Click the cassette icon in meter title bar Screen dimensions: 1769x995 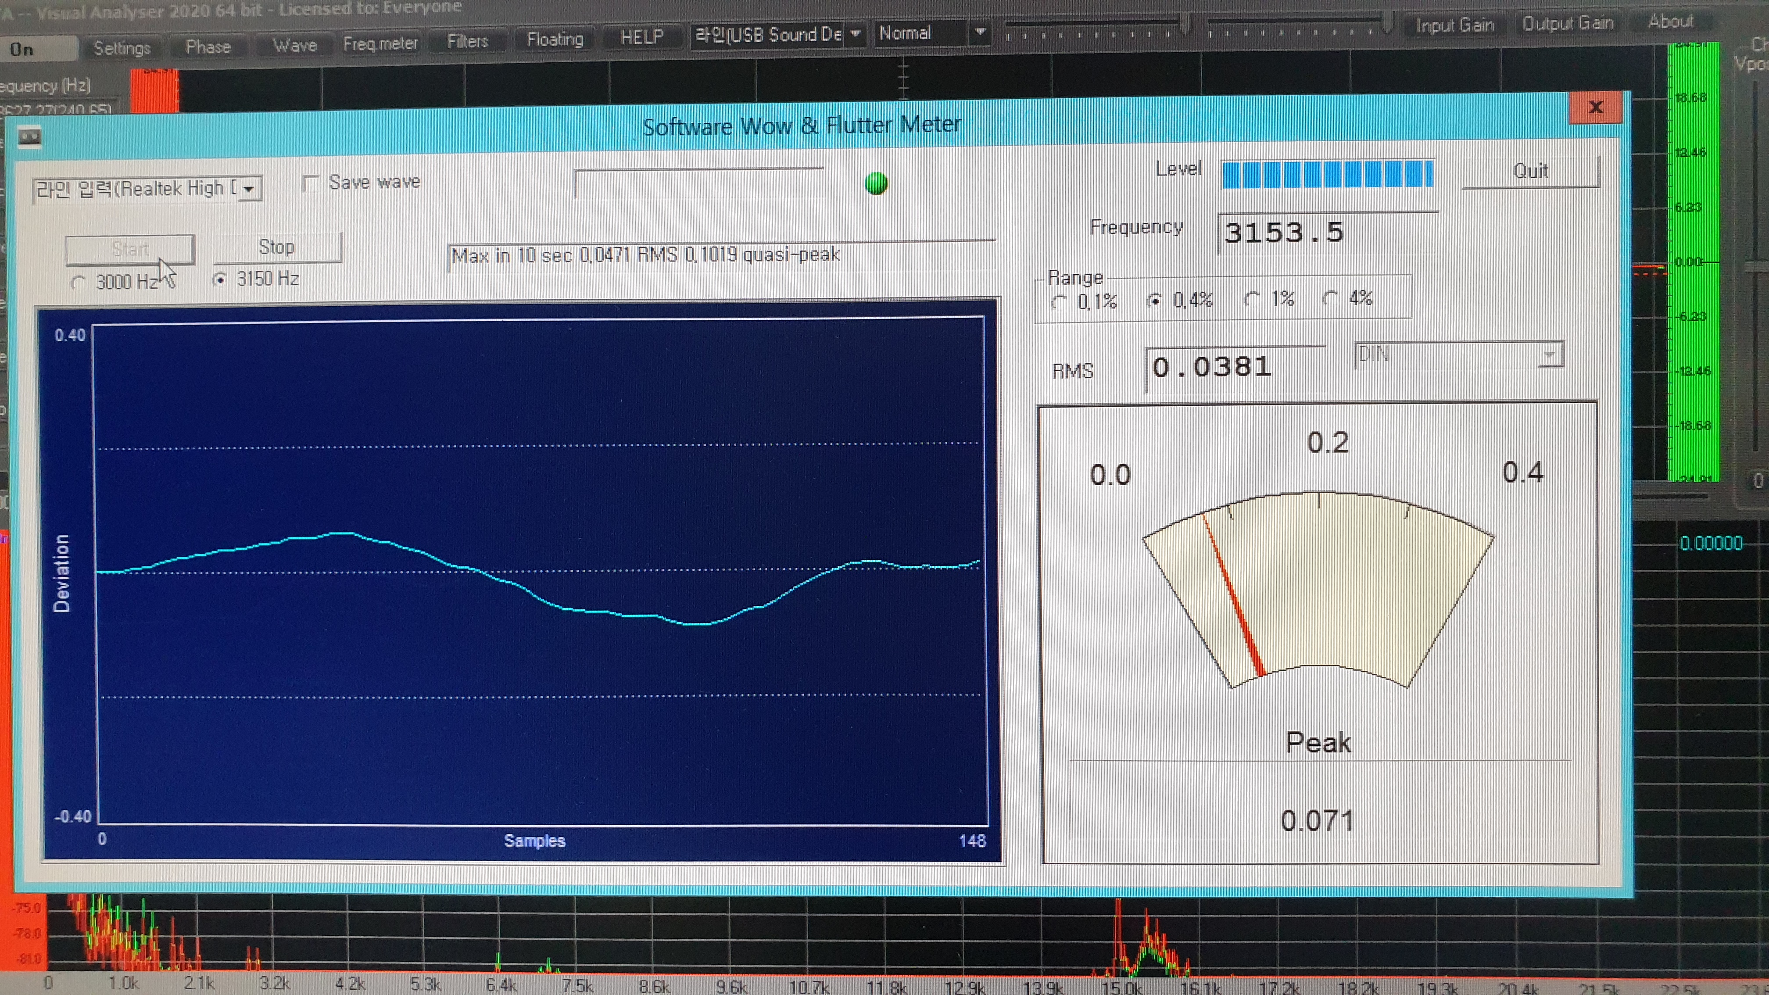point(29,137)
